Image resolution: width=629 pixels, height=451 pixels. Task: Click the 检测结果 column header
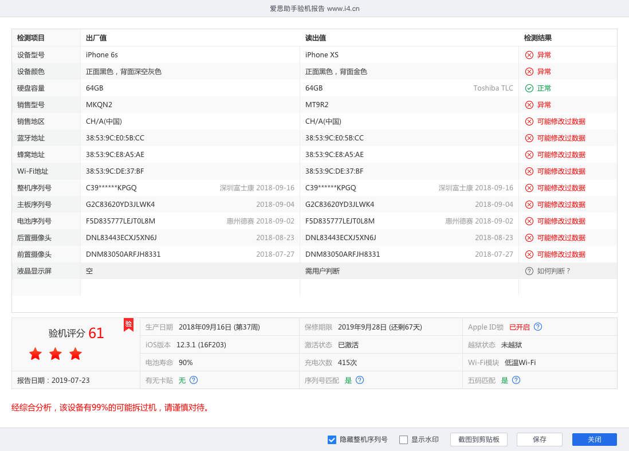click(x=537, y=38)
